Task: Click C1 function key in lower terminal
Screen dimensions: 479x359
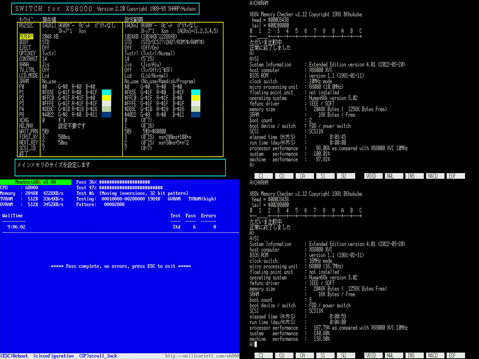Action: [x=263, y=355]
